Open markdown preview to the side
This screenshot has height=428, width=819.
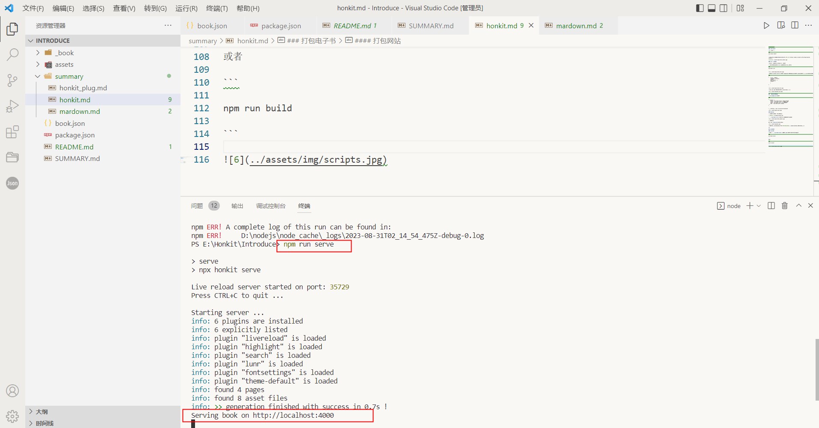point(781,26)
